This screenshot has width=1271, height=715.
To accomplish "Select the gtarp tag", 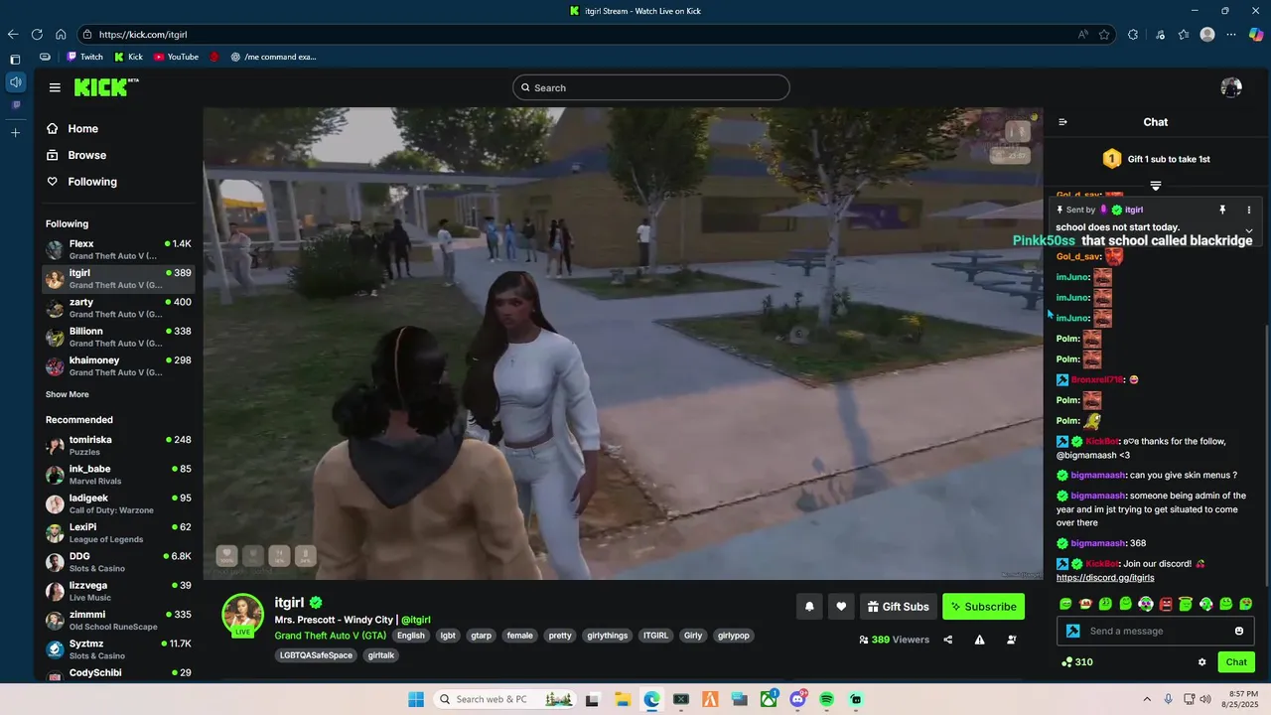I will click(x=481, y=636).
